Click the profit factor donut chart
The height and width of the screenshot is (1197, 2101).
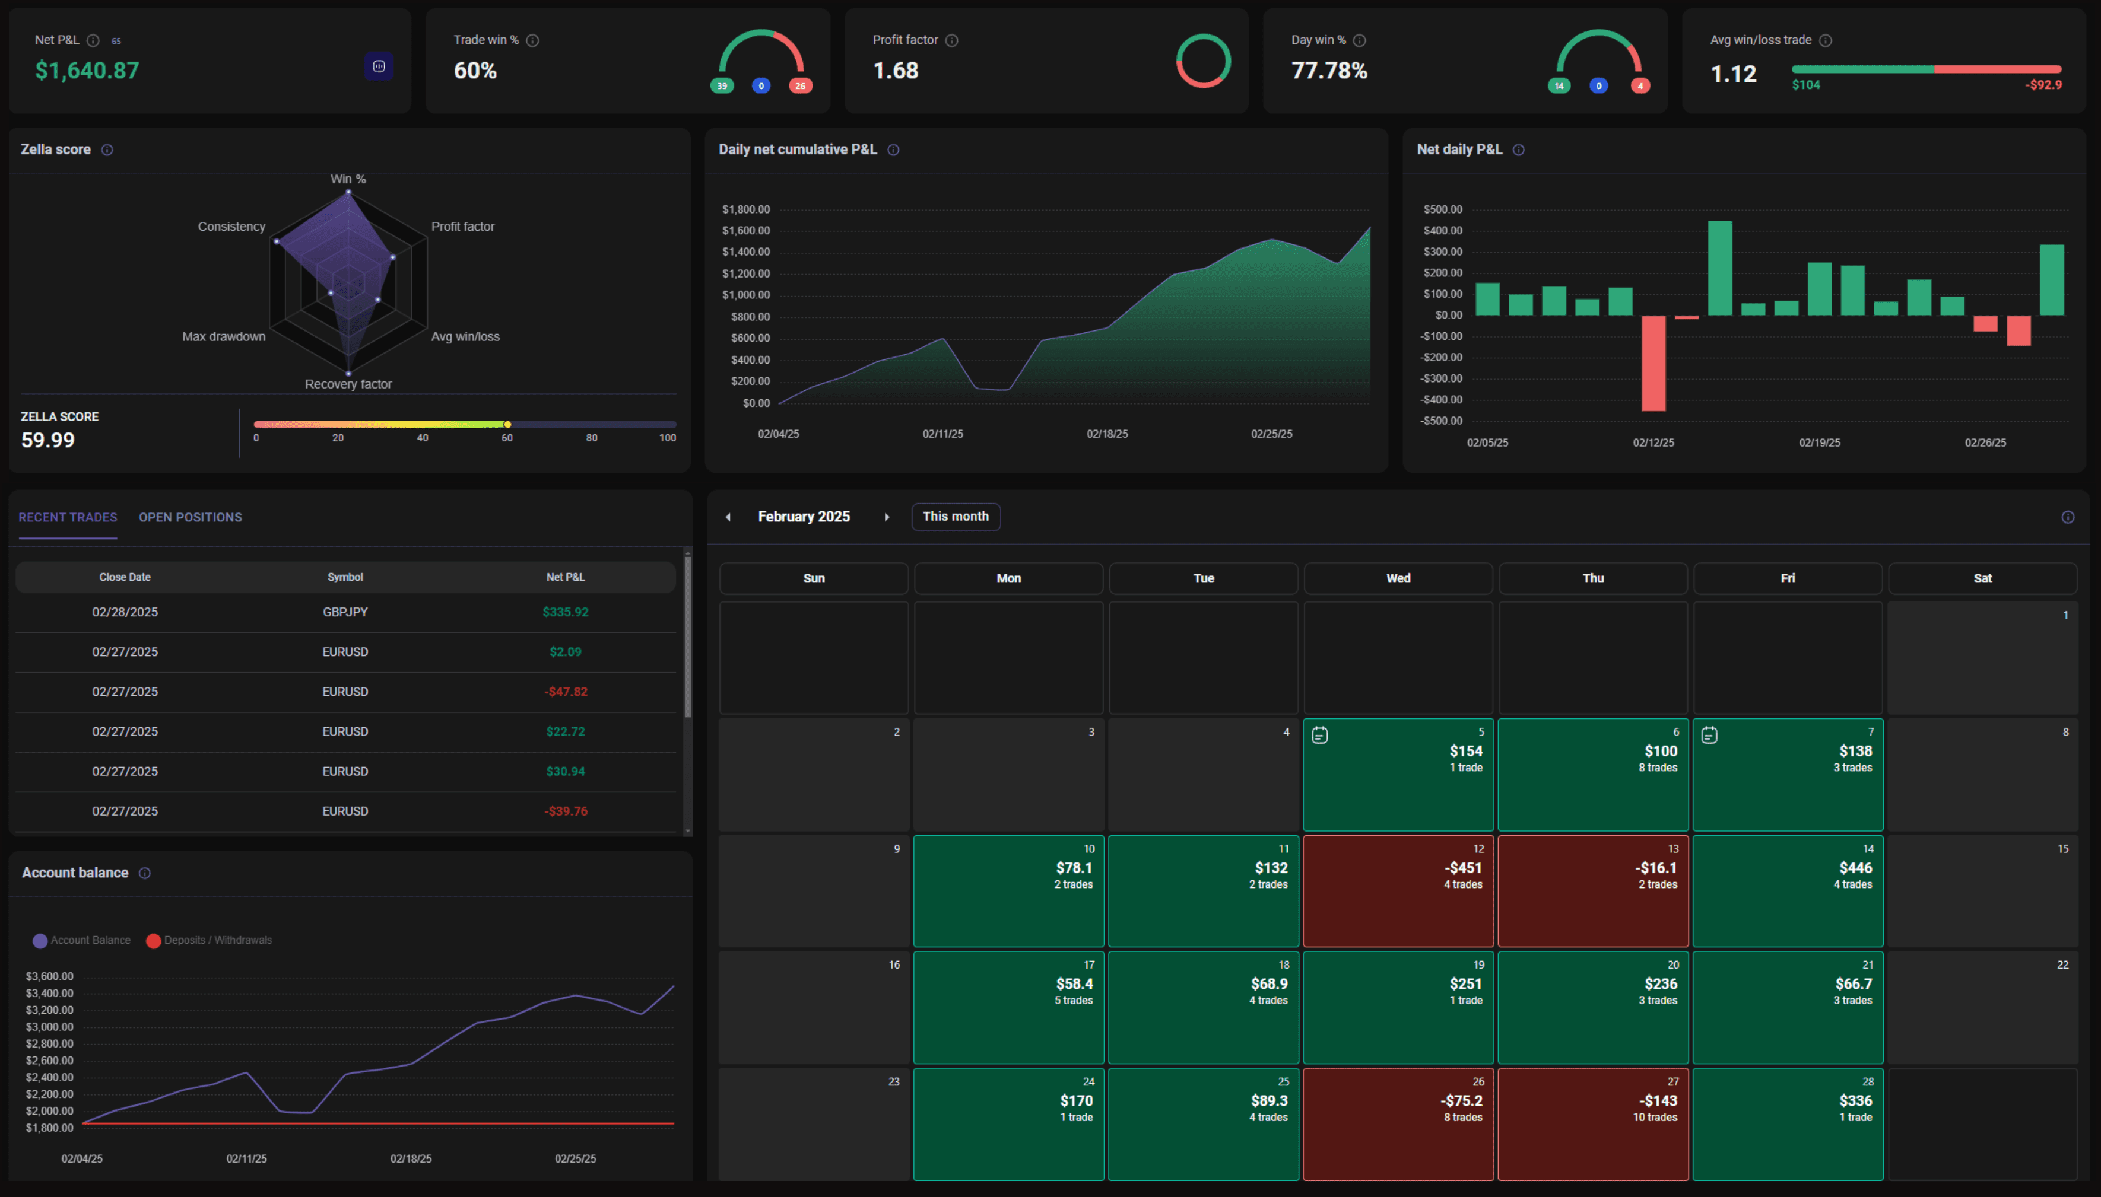1203,61
